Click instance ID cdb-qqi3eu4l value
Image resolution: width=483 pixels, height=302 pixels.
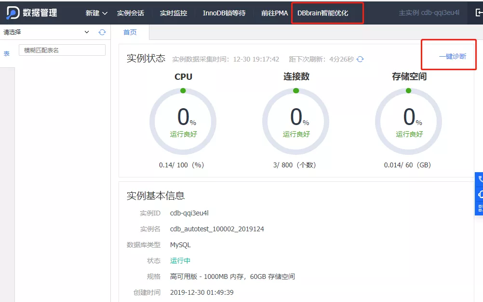(x=189, y=213)
